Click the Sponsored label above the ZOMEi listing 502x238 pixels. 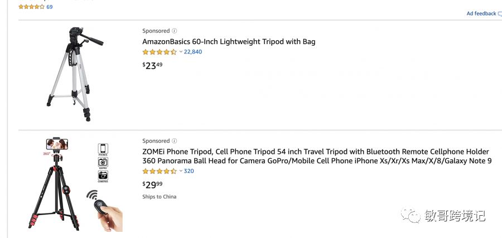pyautogui.click(x=156, y=141)
